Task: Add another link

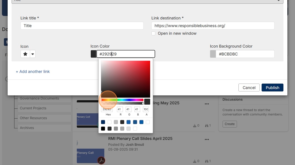Action: [x=33, y=72]
